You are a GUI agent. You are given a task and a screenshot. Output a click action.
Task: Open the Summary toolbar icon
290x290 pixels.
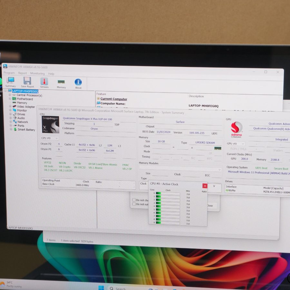(x=11, y=82)
